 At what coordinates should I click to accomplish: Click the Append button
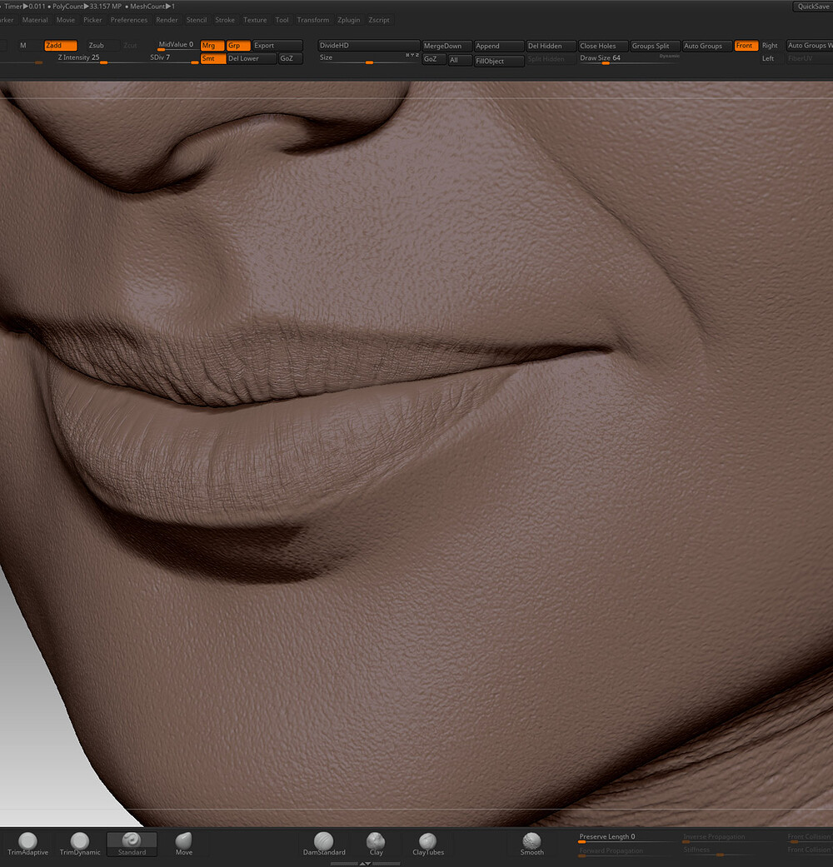[x=499, y=46]
